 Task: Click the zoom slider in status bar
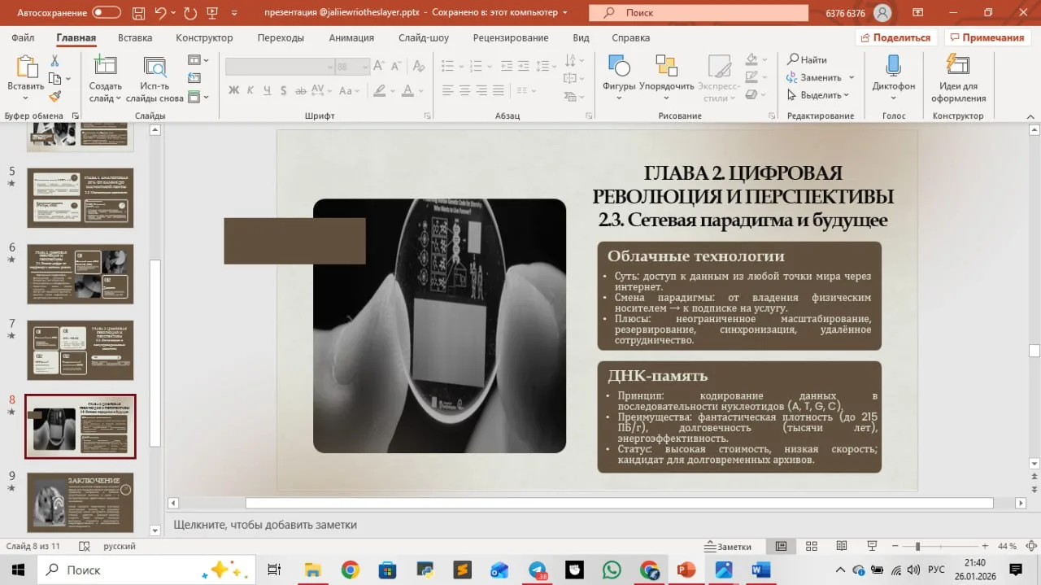pos(917,547)
